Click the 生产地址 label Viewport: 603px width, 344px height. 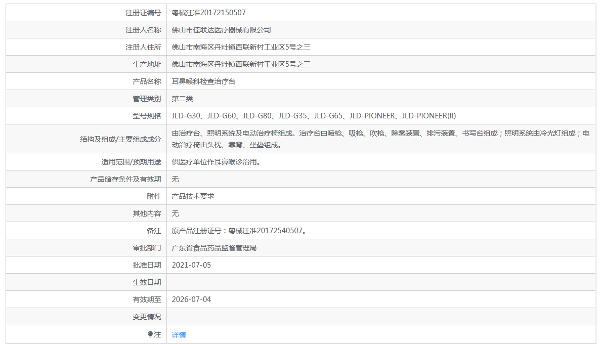(x=147, y=64)
